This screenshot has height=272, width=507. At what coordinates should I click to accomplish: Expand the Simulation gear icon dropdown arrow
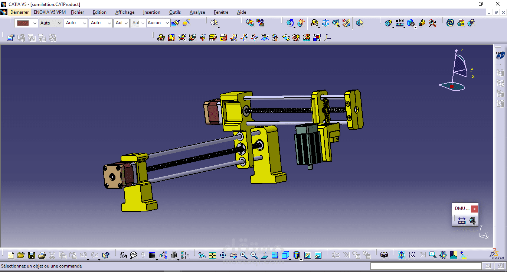point(394,27)
